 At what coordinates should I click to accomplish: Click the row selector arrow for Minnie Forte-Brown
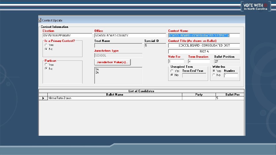[x=43, y=98]
